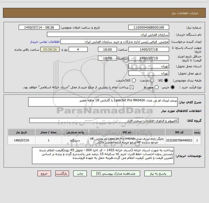Screen dimensions: 209x203
Task: Click the quantity cell showing 1
Action: (x=49, y=140)
